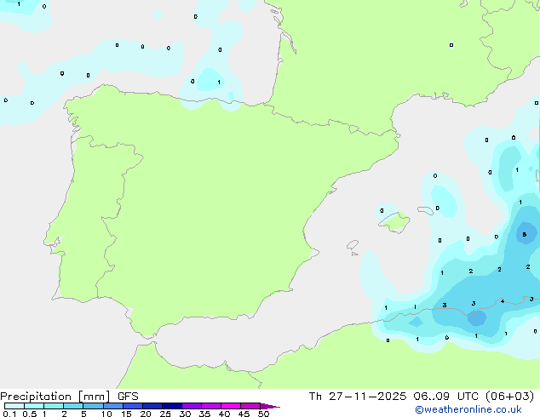Click the '06..09 UTC' time range text

[x=446, y=397]
